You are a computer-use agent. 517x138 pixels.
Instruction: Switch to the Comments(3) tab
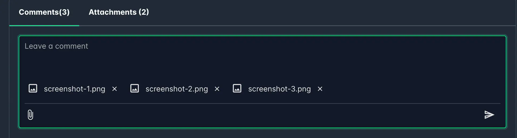[x=44, y=12]
